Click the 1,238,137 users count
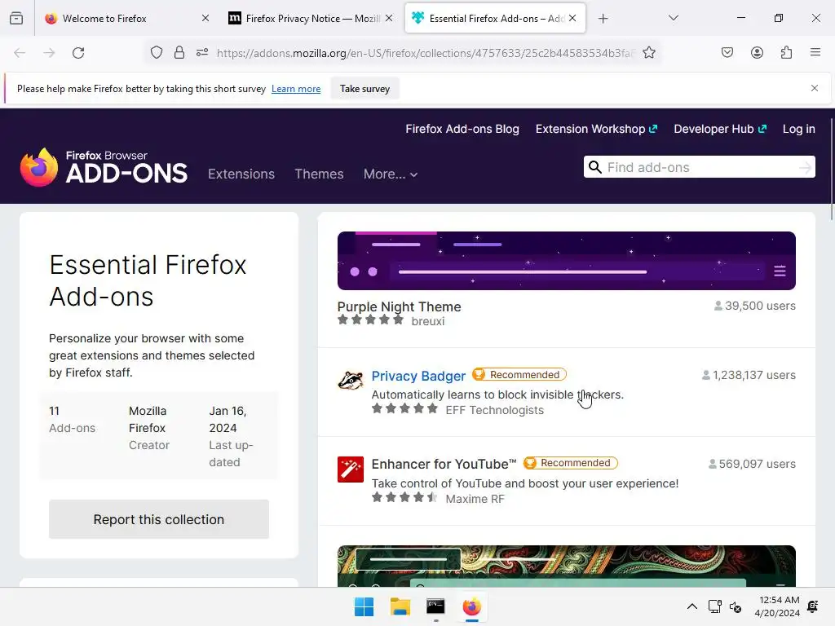Image resolution: width=835 pixels, height=626 pixels. [x=749, y=375]
